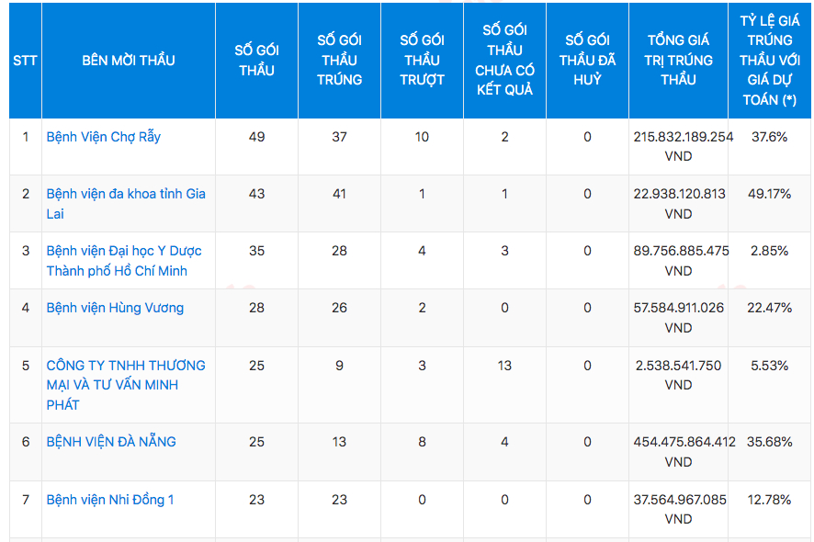Click the SỐ GÓI THẦU TRƯỢT header
The height and width of the screenshot is (542, 814).
(x=422, y=61)
